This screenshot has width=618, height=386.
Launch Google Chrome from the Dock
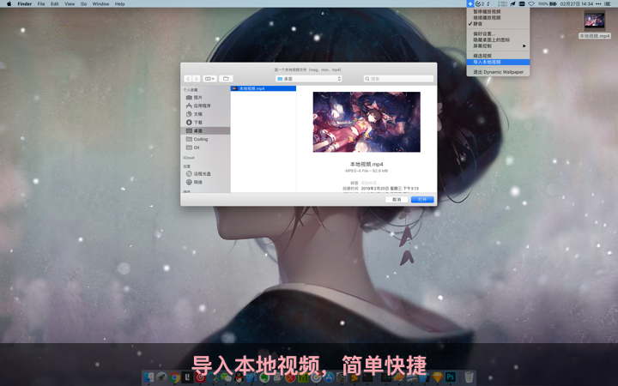click(174, 377)
